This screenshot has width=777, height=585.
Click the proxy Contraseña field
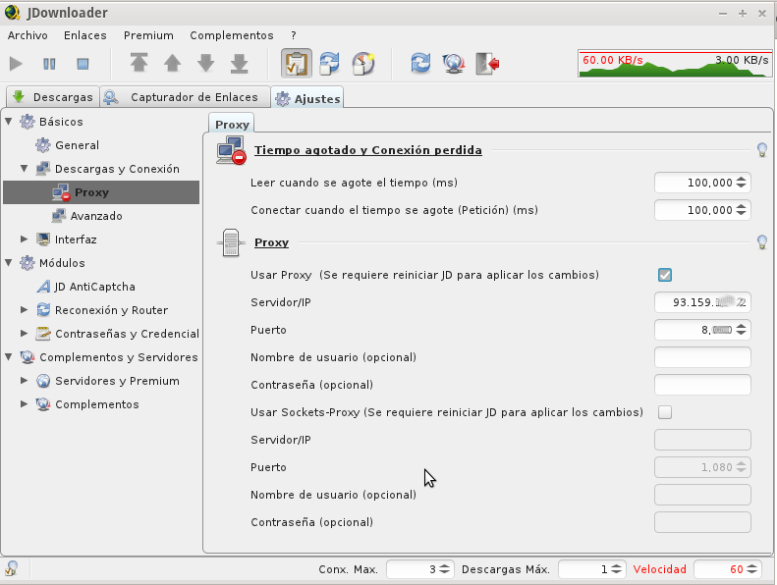[702, 385]
